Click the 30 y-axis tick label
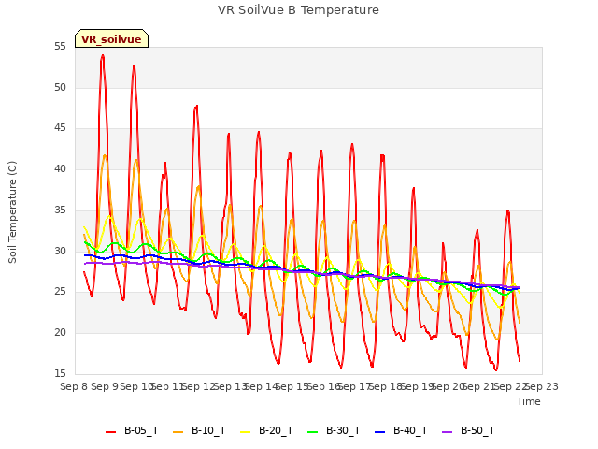 click(x=60, y=252)
